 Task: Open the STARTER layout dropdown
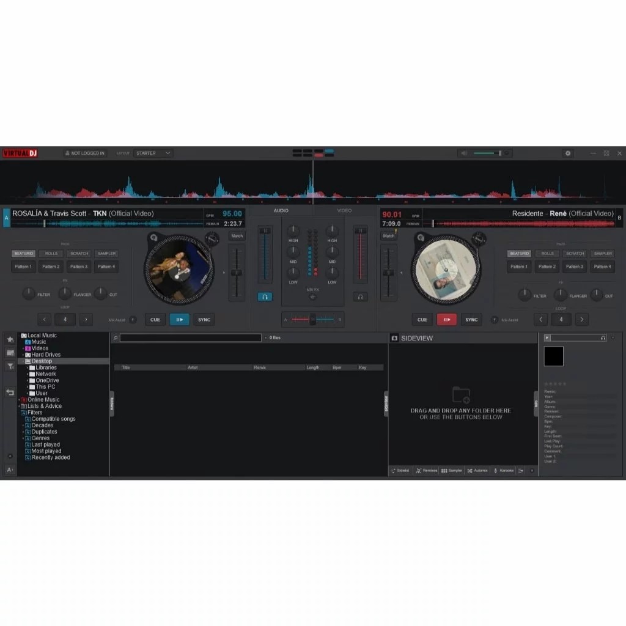tap(153, 153)
